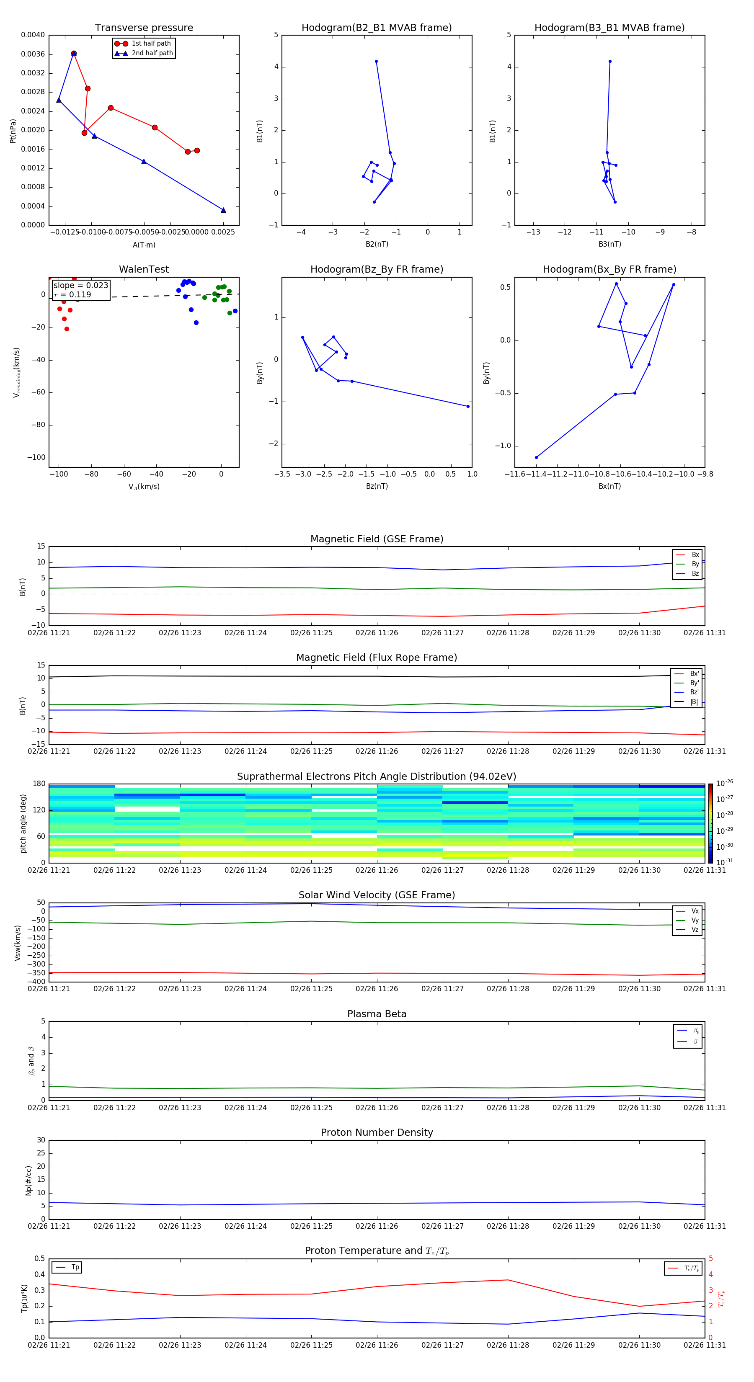754x1382 pixels.
Task: Click the 'Vsw(km/s)' y-axis label
Action: coord(18,942)
